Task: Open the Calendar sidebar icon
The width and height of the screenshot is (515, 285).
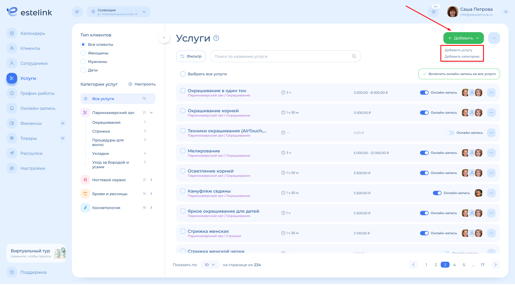Action: point(12,33)
